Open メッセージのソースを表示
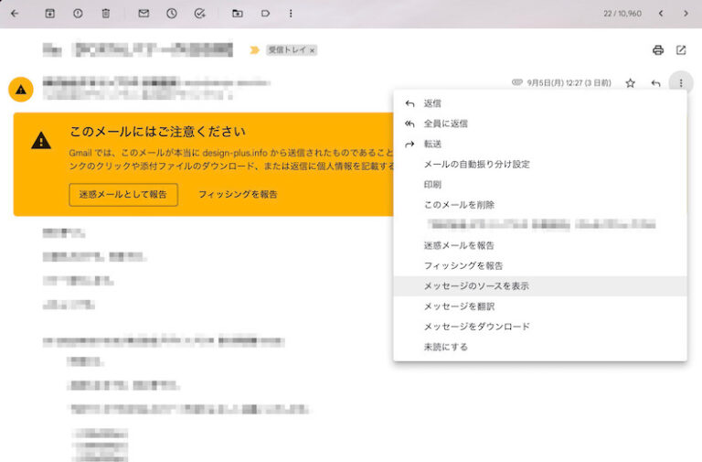The image size is (702, 462). pyautogui.click(x=540, y=286)
